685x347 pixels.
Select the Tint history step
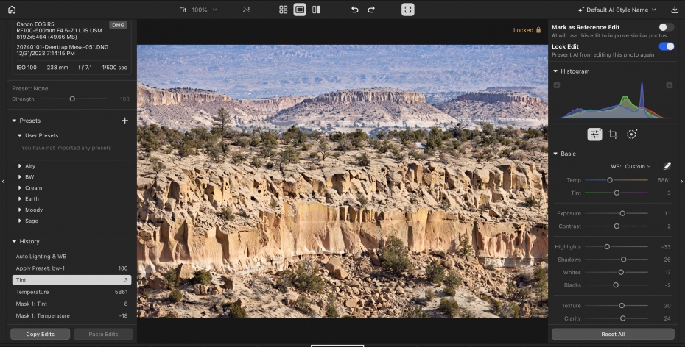click(71, 280)
